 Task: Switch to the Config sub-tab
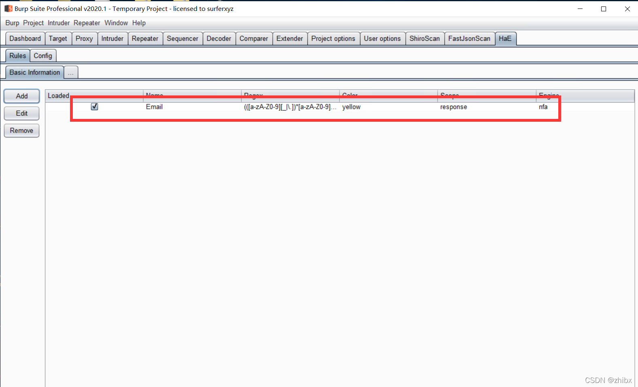tap(43, 55)
